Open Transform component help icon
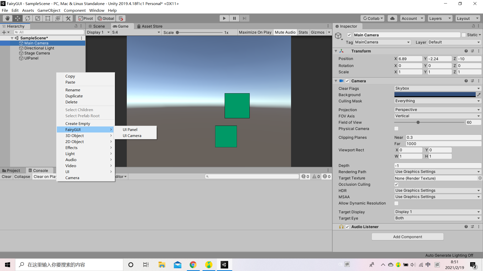483x271 pixels. [x=466, y=51]
